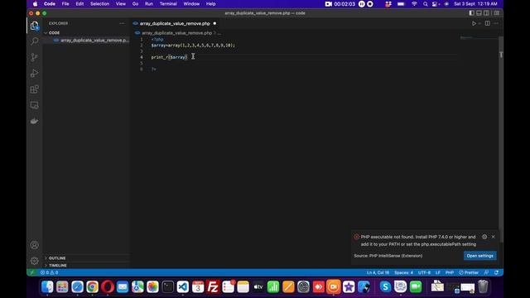This screenshot has height=298, width=530.
Task: Click the notifications bell in status bar
Action: (496, 272)
